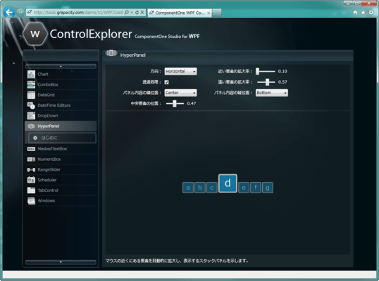Viewport: 379px width, 281px height.
Task: Expand the Center alignment dropdown
Action: coord(180,93)
